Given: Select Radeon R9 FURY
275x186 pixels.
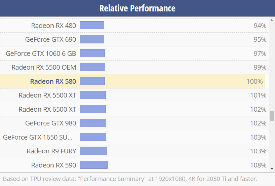Looking at the screenshot, I should pos(51,151).
